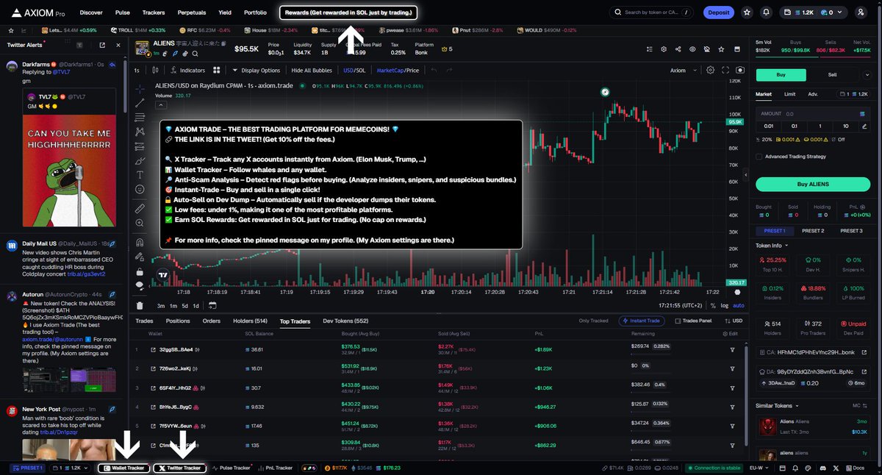Go to the Portfolio page
The width and height of the screenshot is (882, 475).
tap(255, 12)
